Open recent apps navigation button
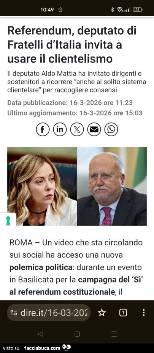Image resolution: width=154 pixels, height=353 pixels. coord(114,334)
